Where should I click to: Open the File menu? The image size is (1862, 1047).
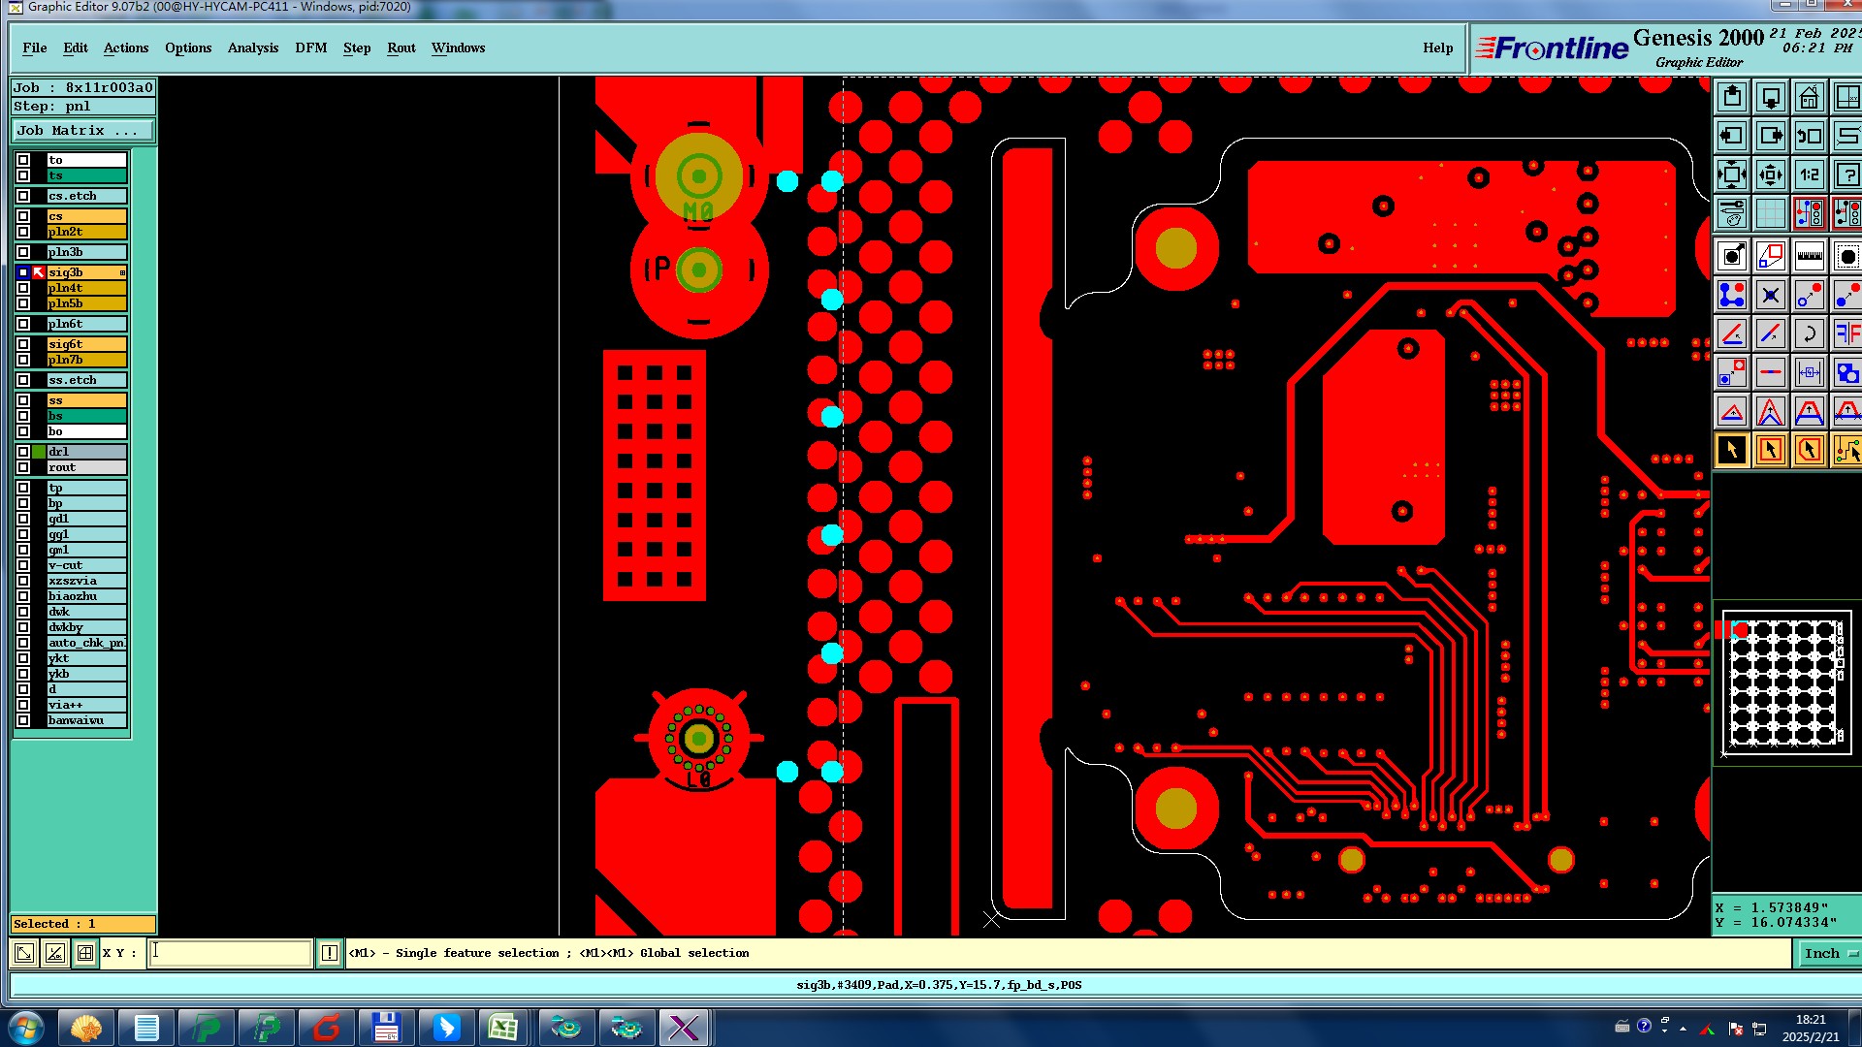[x=35, y=48]
